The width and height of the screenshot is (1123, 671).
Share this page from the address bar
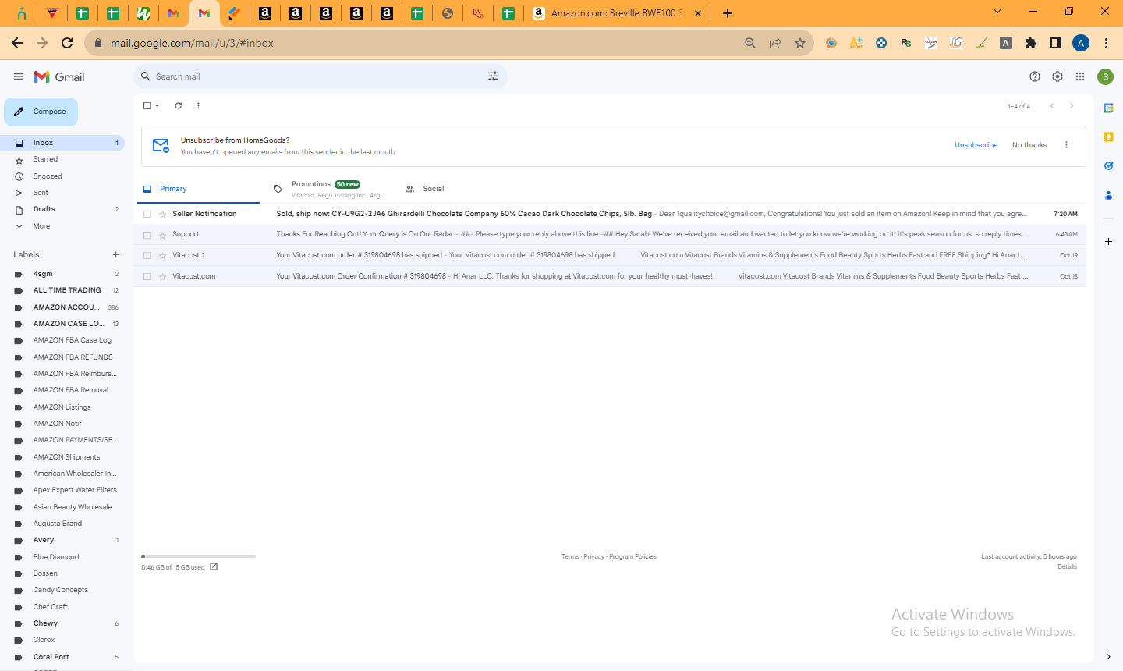pos(775,43)
